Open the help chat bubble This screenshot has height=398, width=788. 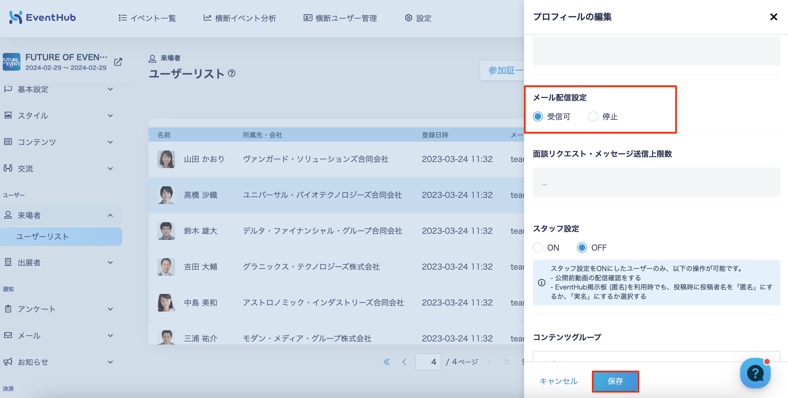755,373
